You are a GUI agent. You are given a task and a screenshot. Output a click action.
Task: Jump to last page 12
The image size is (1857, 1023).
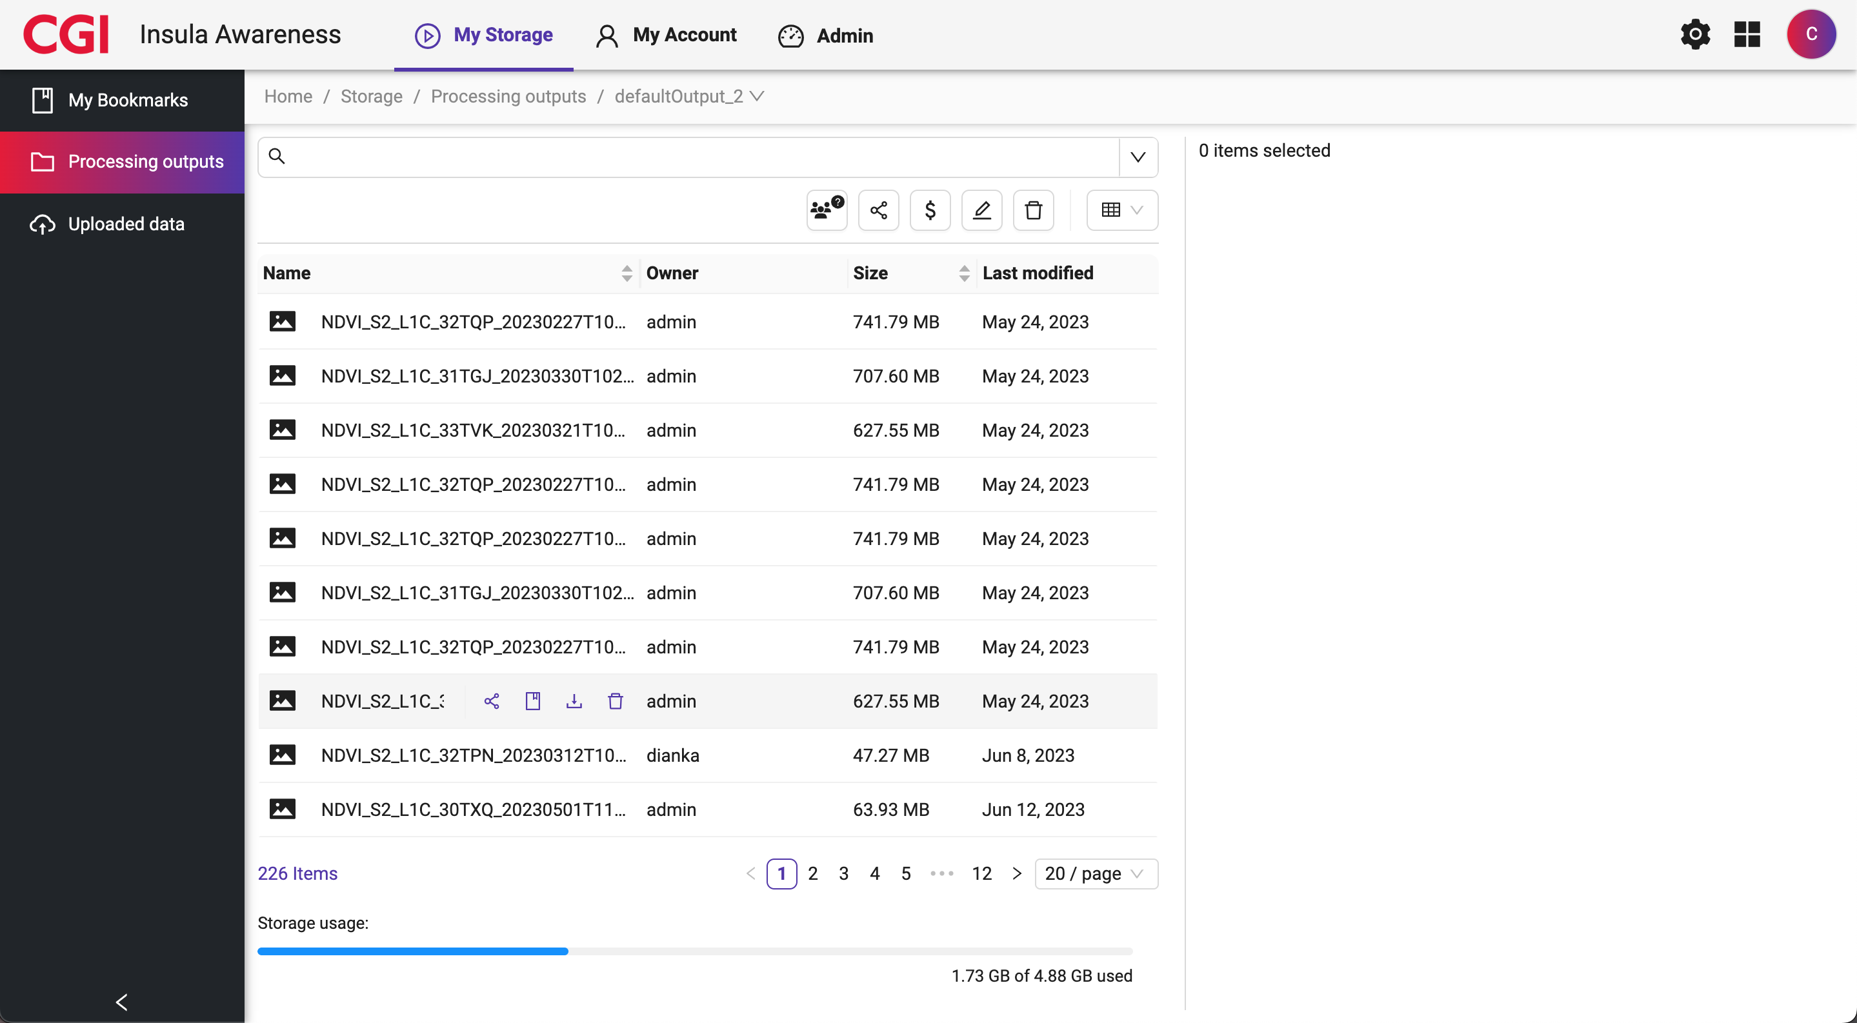982,874
